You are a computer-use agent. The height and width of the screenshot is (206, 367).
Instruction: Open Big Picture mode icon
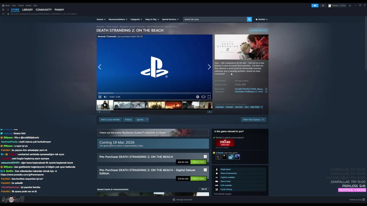click(x=350, y=5)
